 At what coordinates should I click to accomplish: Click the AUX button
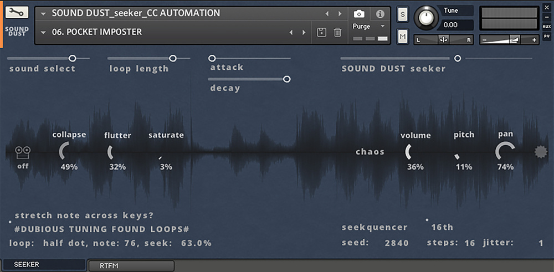547,26
